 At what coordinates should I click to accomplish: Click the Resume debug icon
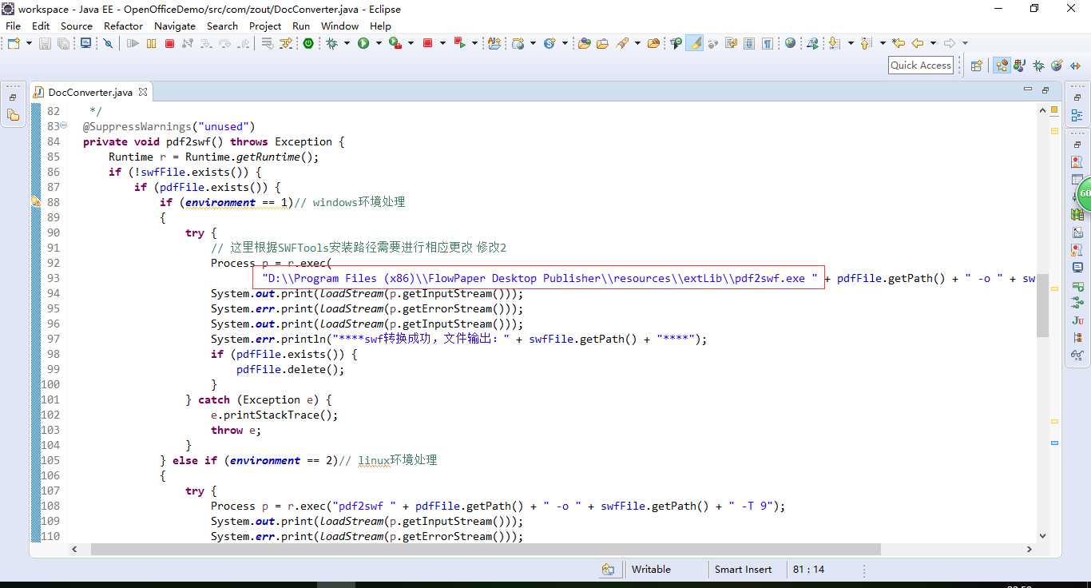tap(133, 43)
